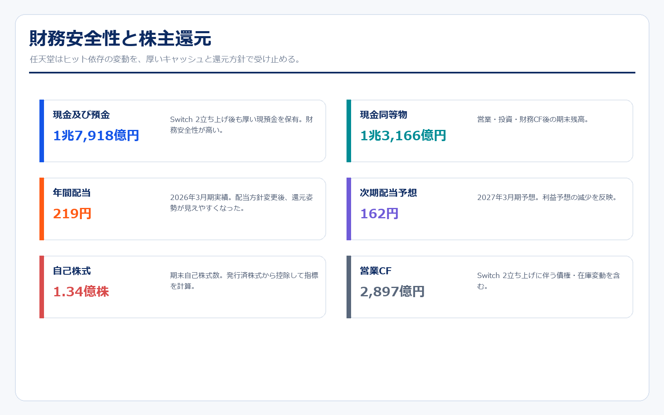Click the value 1.34億株

click(81, 291)
